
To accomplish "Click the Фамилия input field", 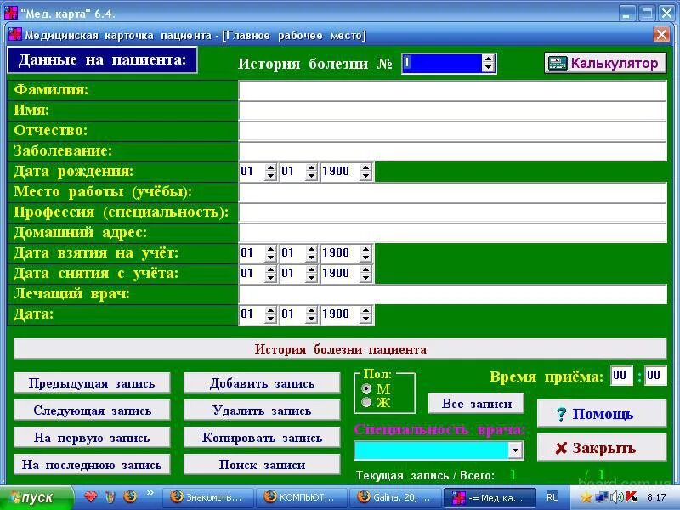I will coord(452,90).
